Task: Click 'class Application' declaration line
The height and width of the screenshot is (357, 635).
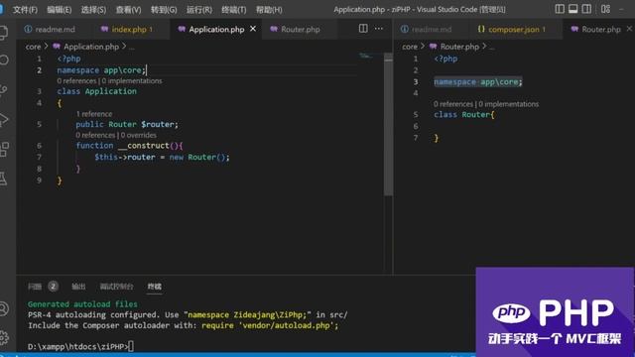Action: [x=97, y=91]
